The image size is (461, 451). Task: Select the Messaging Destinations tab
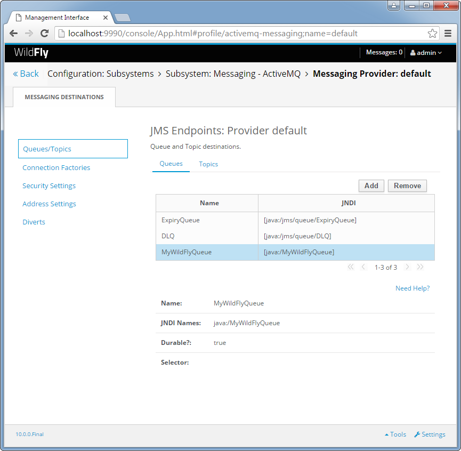[x=64, y=97]
